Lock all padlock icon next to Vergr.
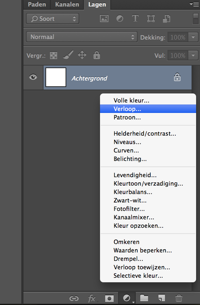The height and width of the screenshot is (305, 200). click(x=96, y=55)
